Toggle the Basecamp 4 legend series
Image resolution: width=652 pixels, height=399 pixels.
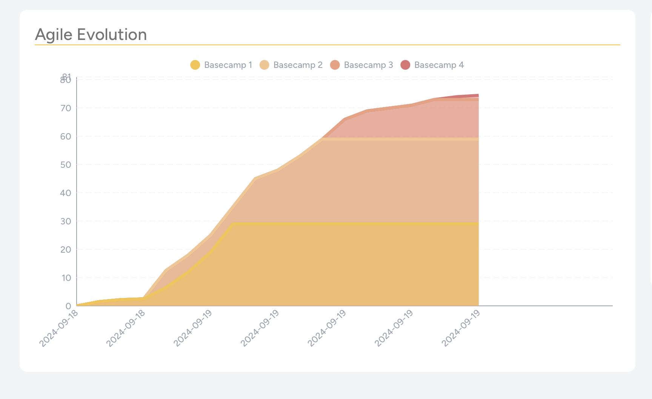coord(432,65)
